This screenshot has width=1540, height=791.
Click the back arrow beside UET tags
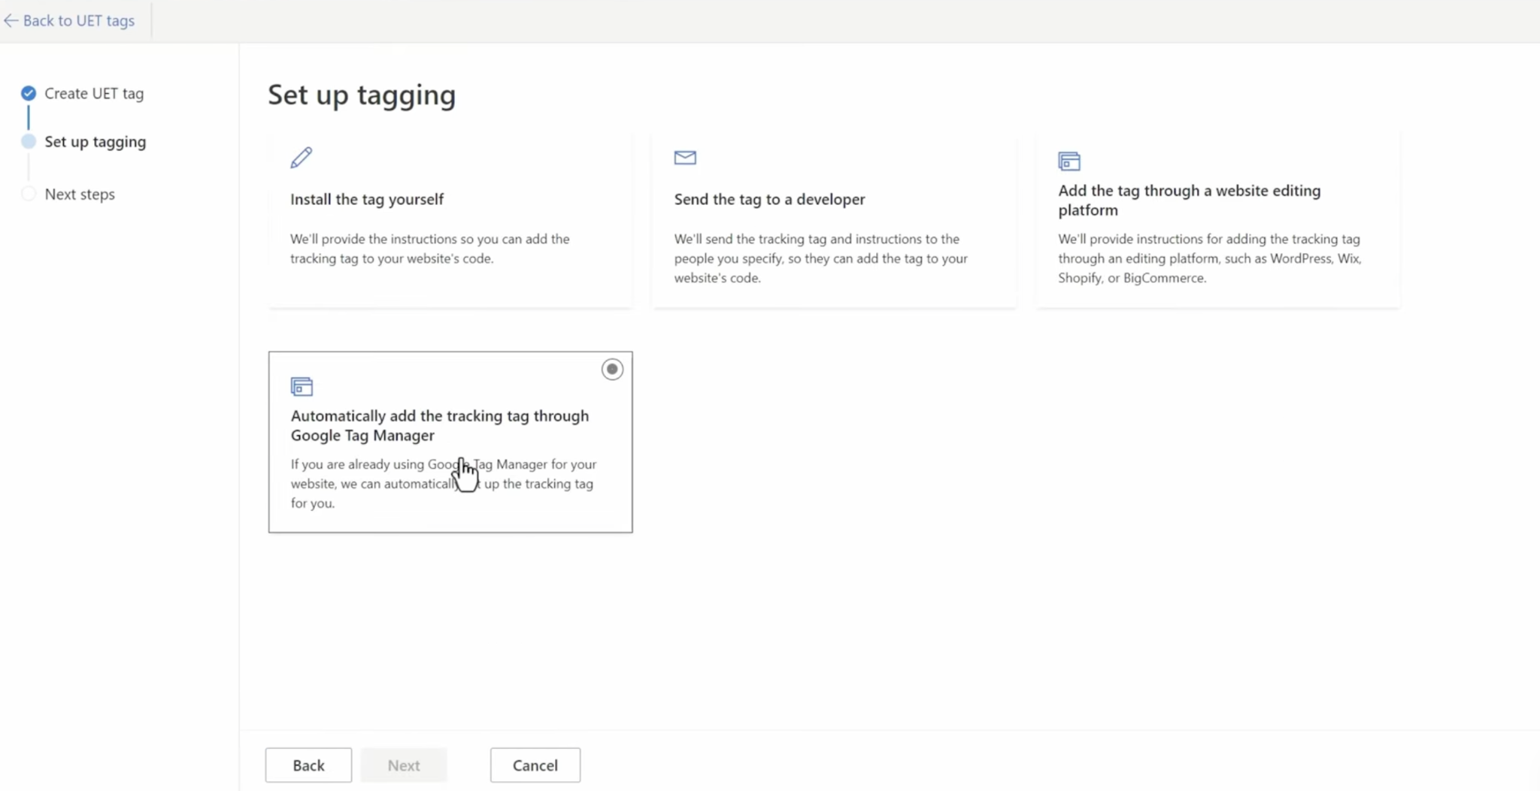tap(11, 21)
